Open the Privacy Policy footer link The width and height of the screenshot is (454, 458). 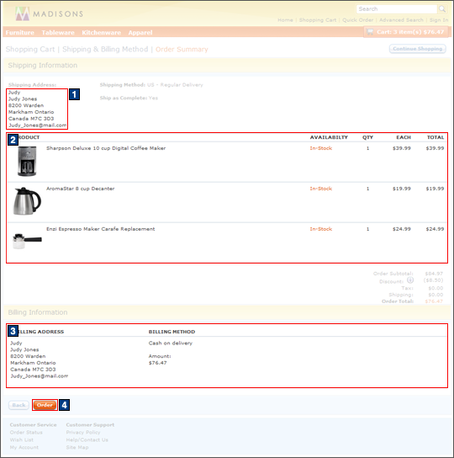83,432
